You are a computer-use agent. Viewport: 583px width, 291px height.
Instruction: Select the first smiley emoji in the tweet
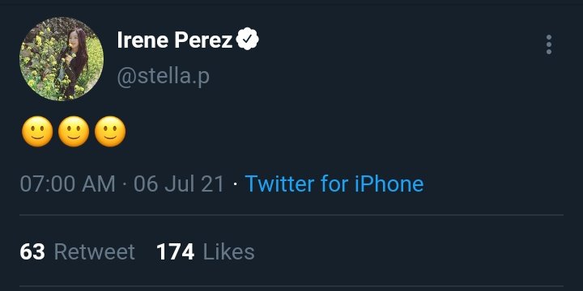[x=37, y=132]
